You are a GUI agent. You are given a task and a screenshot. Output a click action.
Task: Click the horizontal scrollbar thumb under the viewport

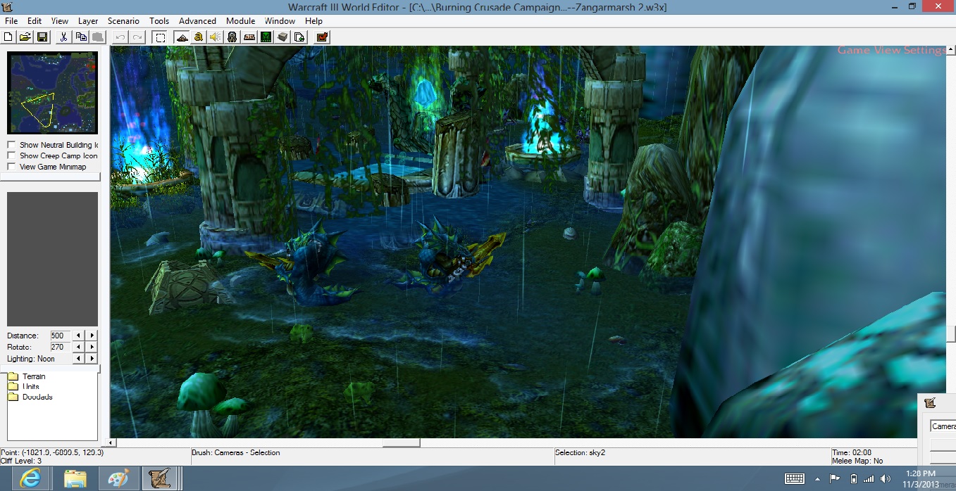pos(402,443)
